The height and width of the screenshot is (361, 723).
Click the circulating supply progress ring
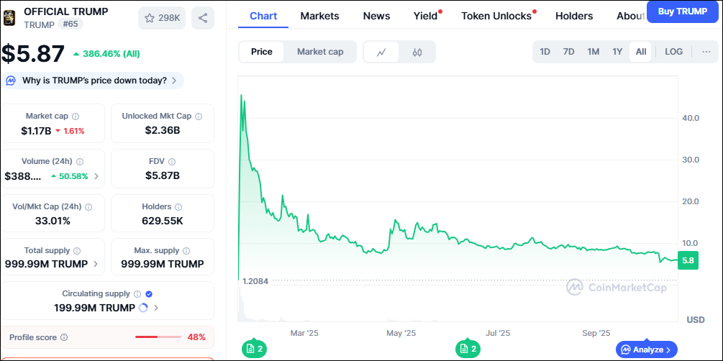(143, 308)
